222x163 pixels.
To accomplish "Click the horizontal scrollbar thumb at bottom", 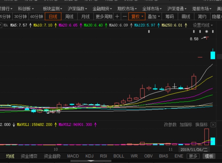I will tap(91, 161).
